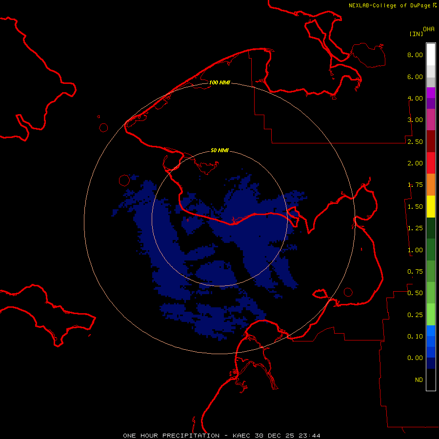Image resolution: width=439 pixels, height=439 pixels.
Task: Click the NEXLAB-College of DuPage credit text
Action: (392, 5)
